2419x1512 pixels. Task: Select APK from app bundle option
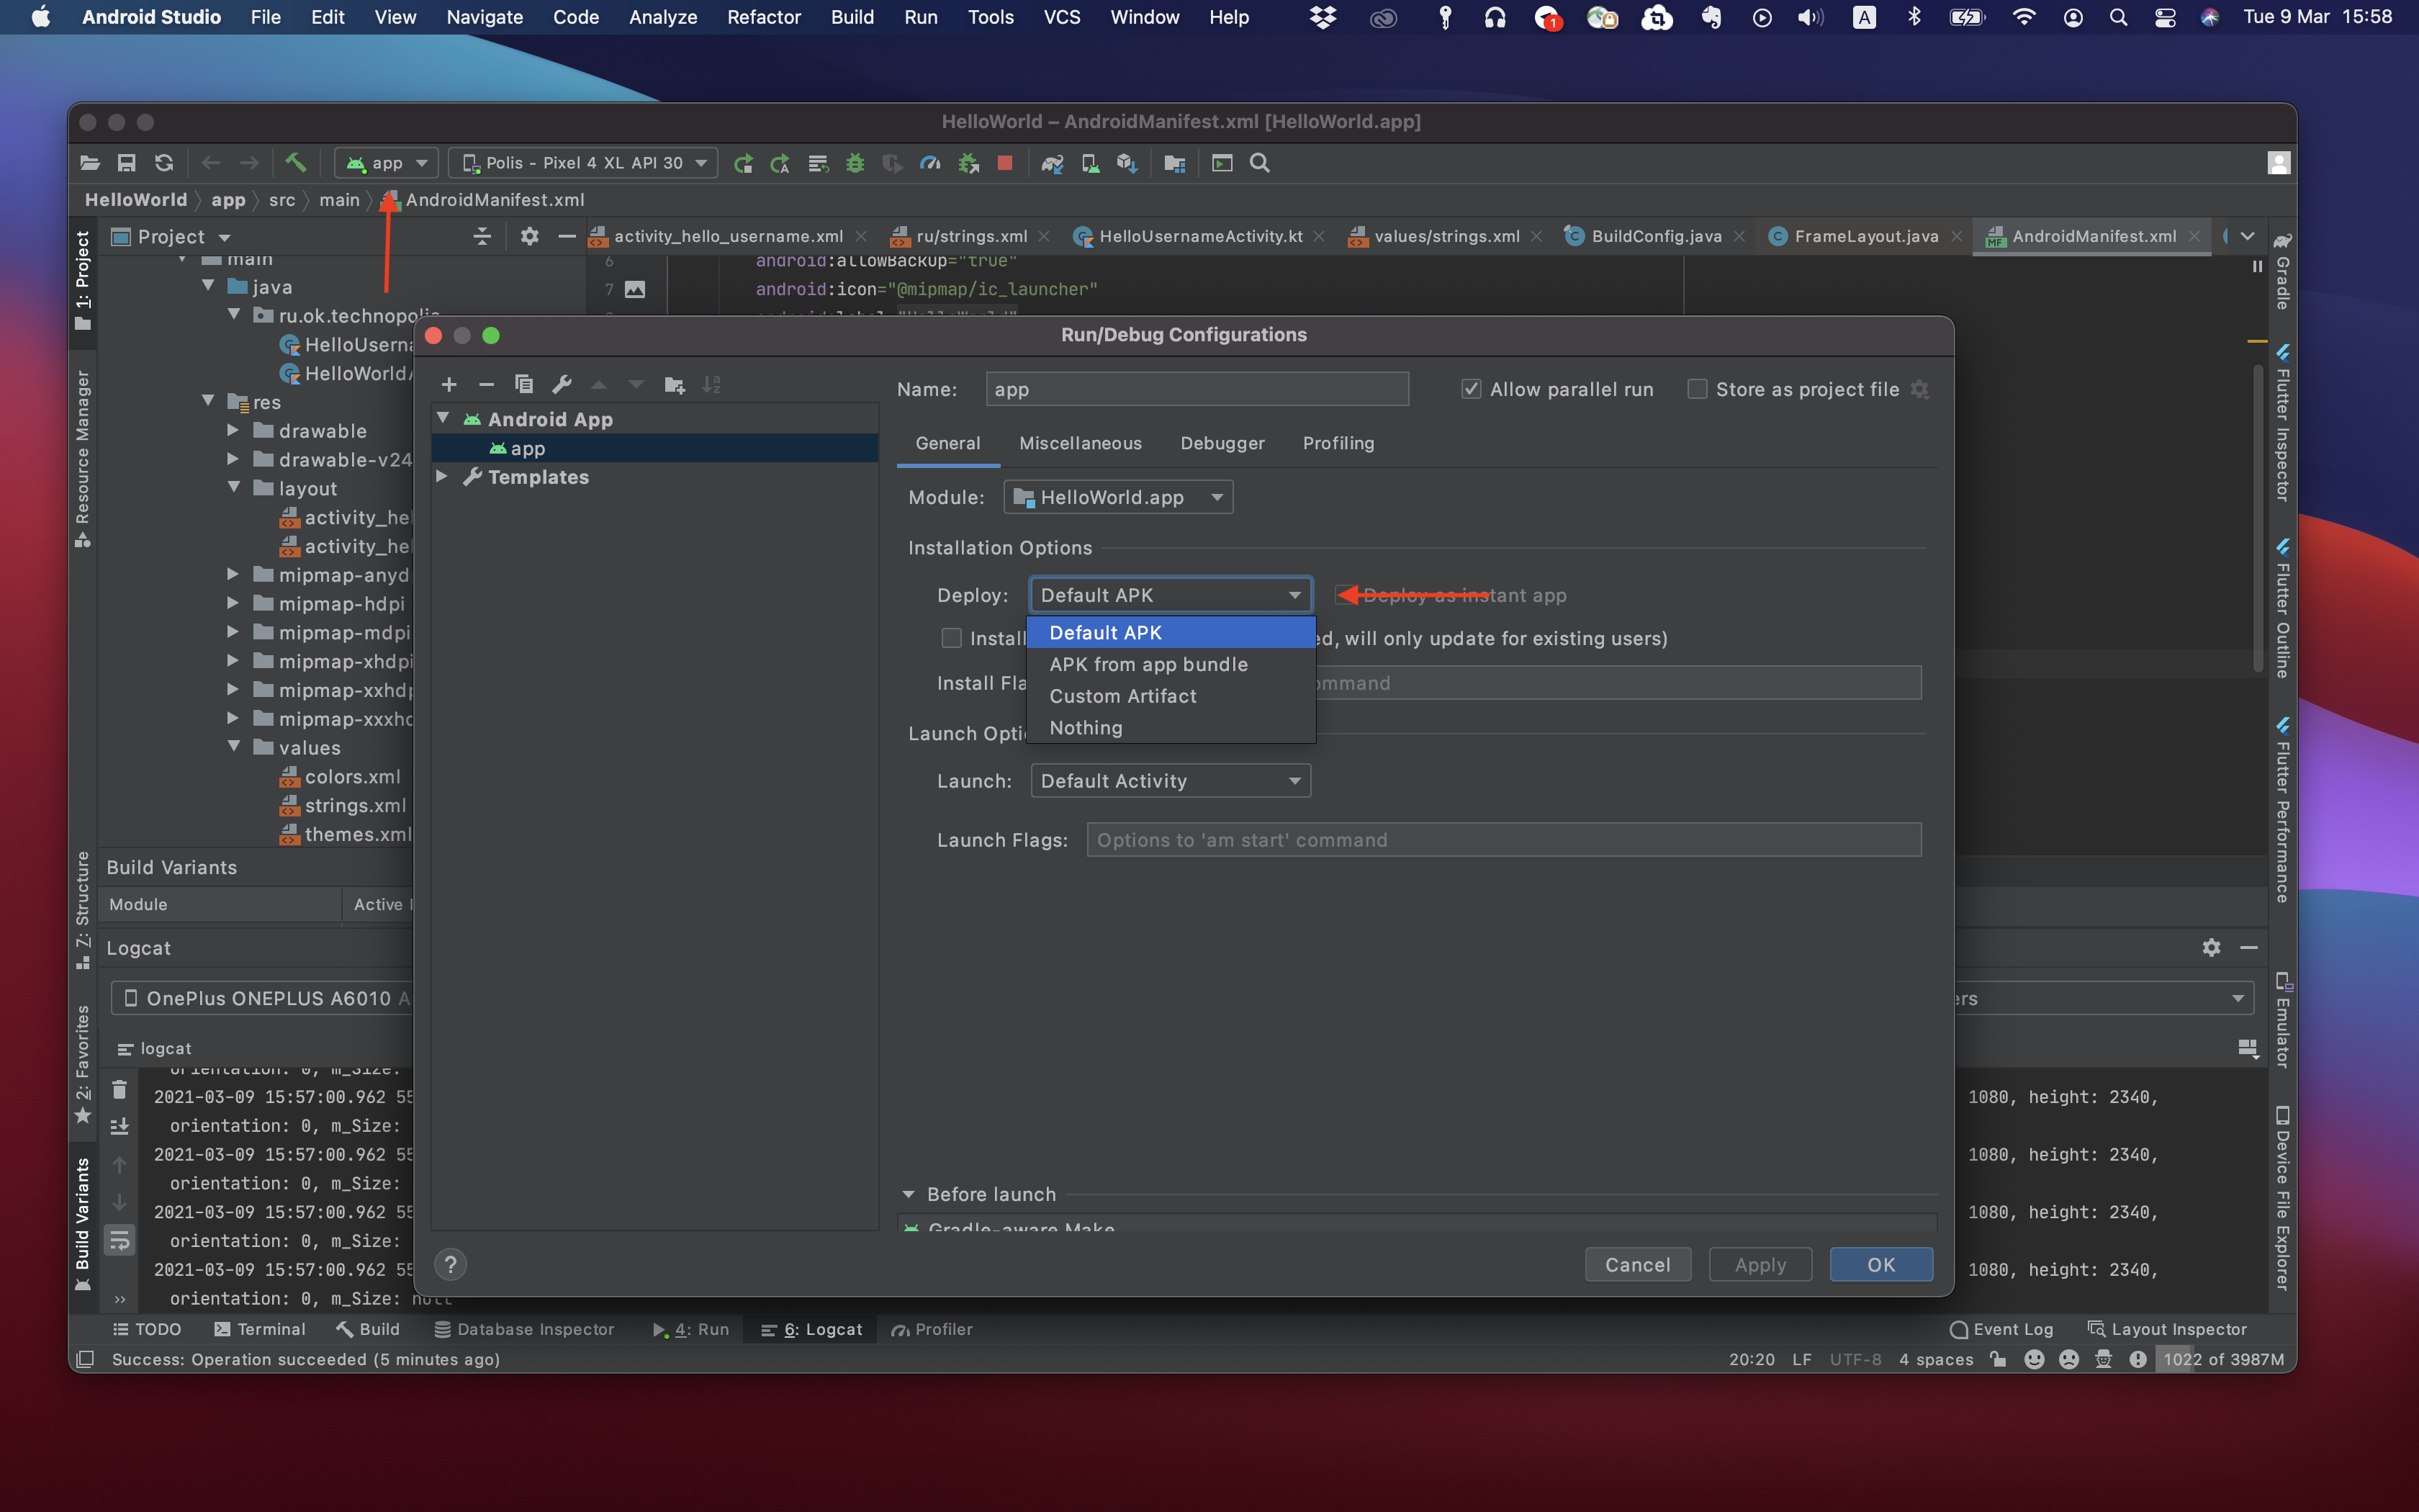tap(1171, 664)
